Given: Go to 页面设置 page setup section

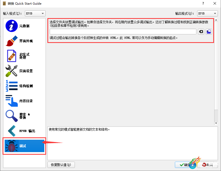Looking at the screenshot, I should pyautogui.click(x=24, y=71).
